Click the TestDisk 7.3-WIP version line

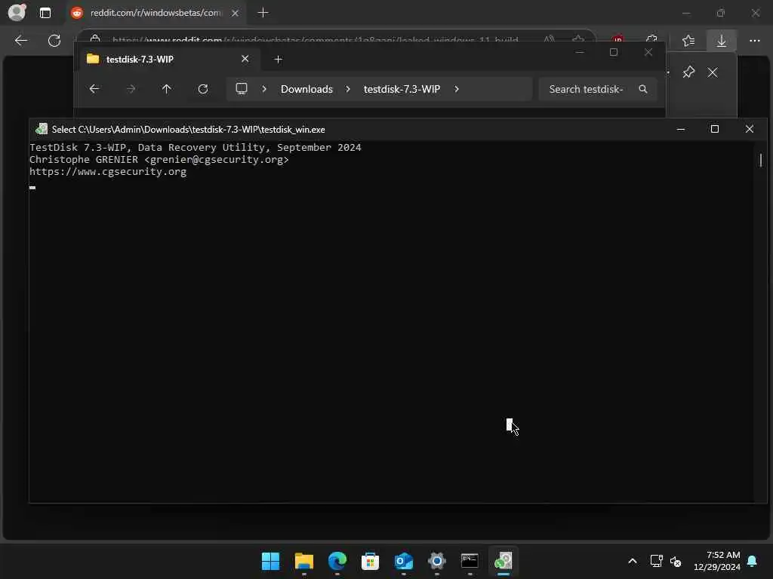tap(196, 147)
